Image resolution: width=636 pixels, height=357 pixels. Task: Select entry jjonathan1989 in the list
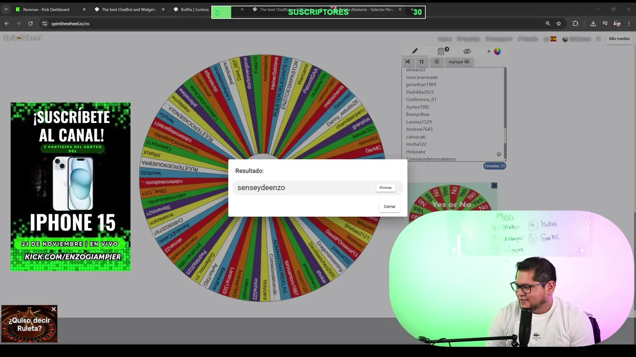tap(421, 84)
